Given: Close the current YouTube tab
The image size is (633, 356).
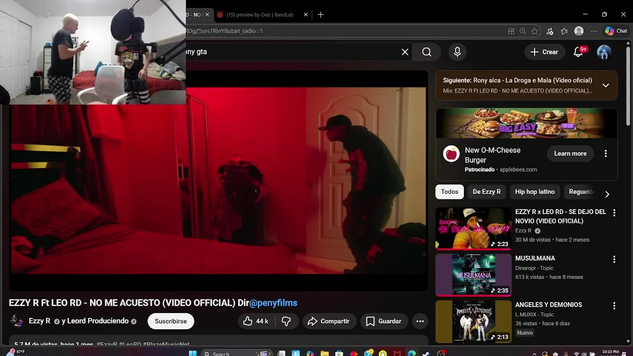Looking at the screenshot, I should (207, 15).
